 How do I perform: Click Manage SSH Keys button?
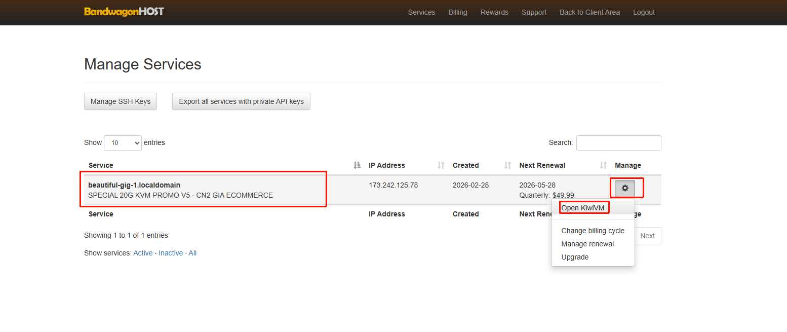click(x=121, y=101)
